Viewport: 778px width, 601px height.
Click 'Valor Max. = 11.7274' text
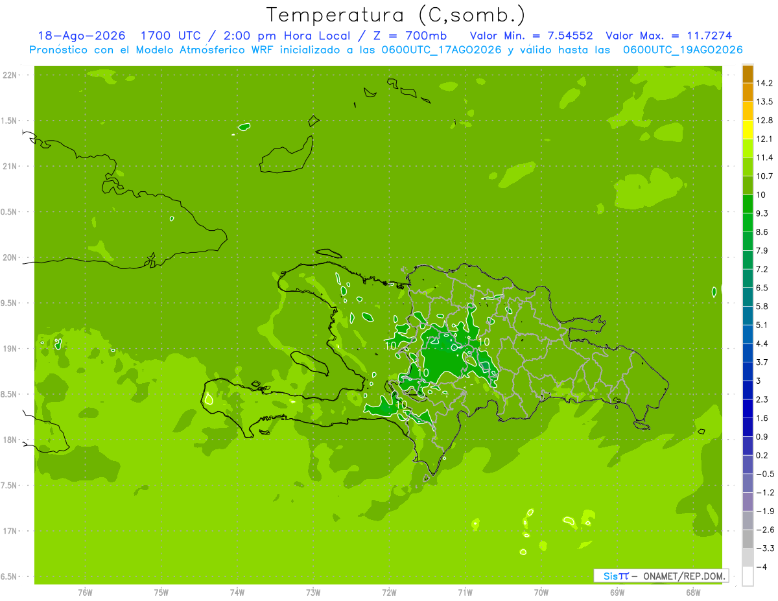pos(669,36)
